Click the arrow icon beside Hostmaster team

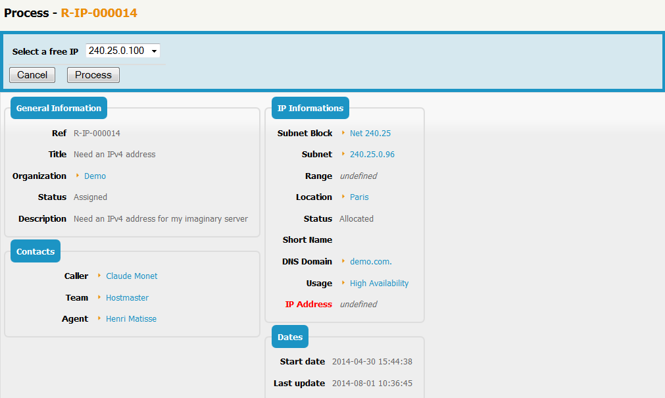[x=99, y=297]
